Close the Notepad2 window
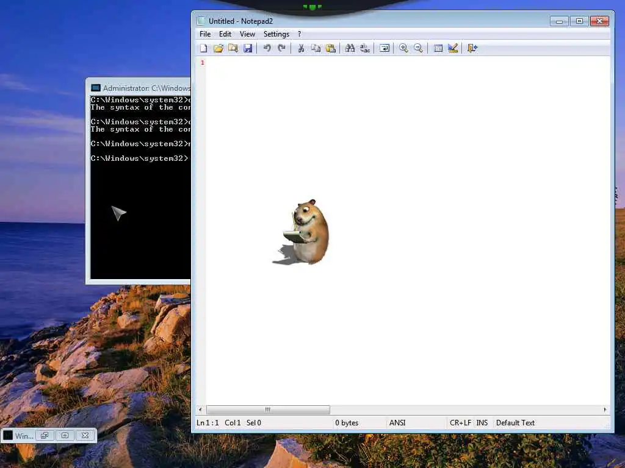The image size is (625, 468). tap(599, 21)
